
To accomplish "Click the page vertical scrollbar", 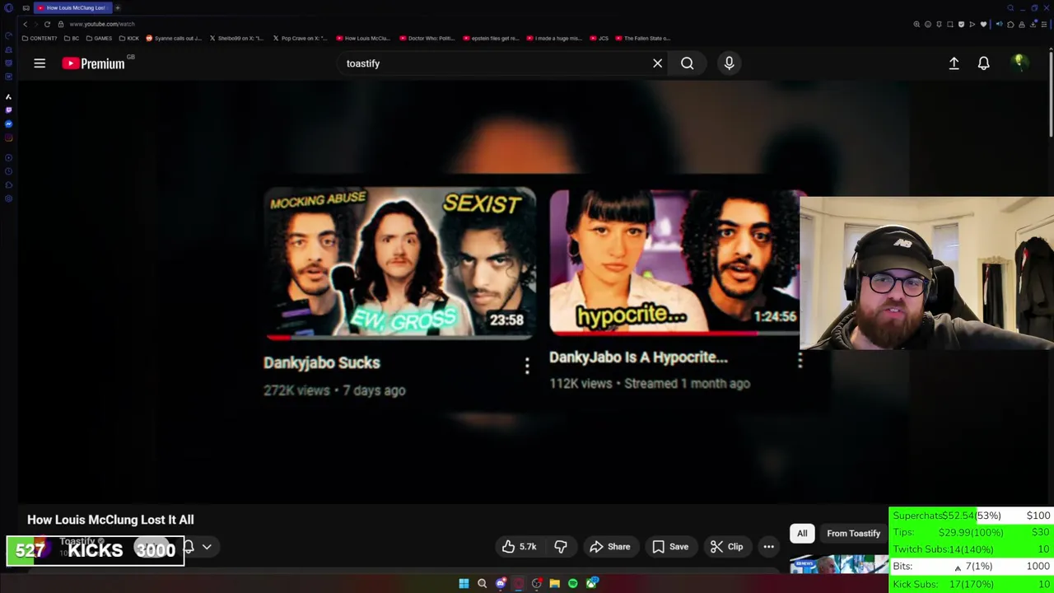I will (1051, 95).
